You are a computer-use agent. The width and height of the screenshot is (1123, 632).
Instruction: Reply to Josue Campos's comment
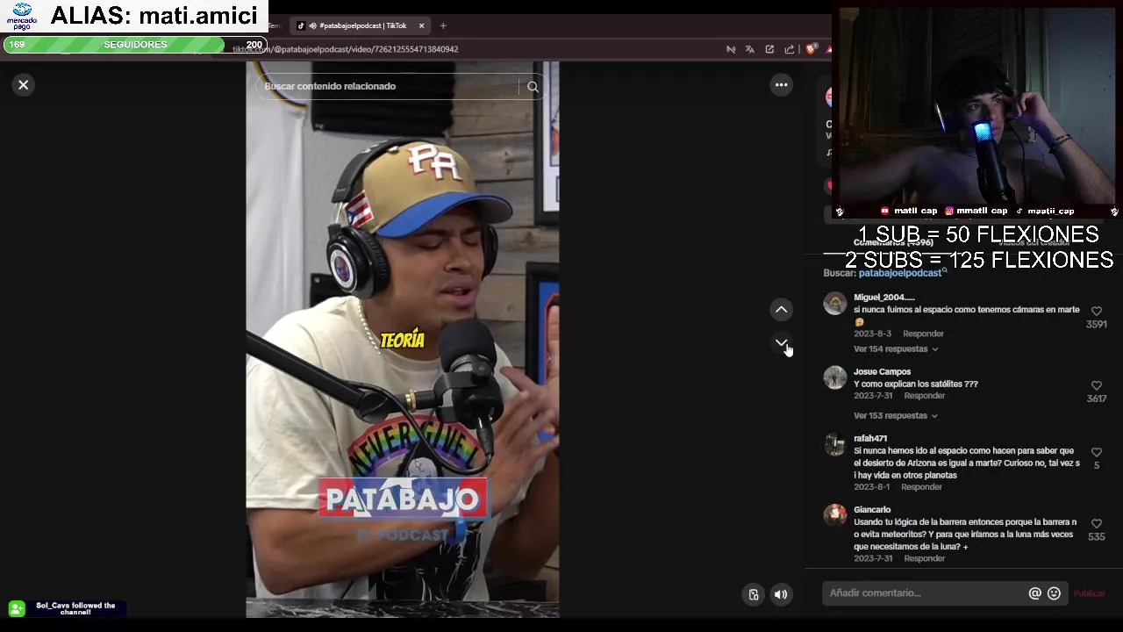point(924,396)
